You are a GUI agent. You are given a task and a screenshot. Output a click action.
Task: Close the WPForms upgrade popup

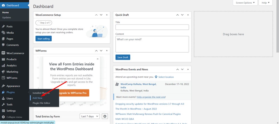click(97, 59)
